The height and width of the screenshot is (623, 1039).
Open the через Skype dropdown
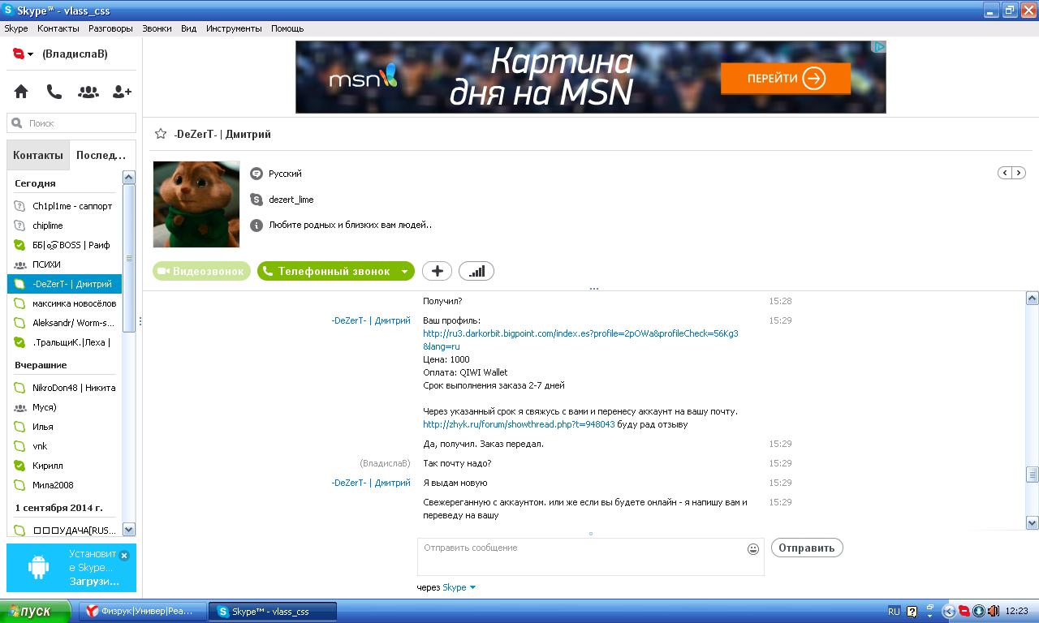pyautogui.click(x=459, y=587)
